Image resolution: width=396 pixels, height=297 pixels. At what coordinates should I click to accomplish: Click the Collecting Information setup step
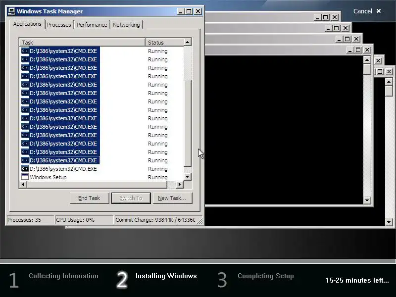[63, 276]
